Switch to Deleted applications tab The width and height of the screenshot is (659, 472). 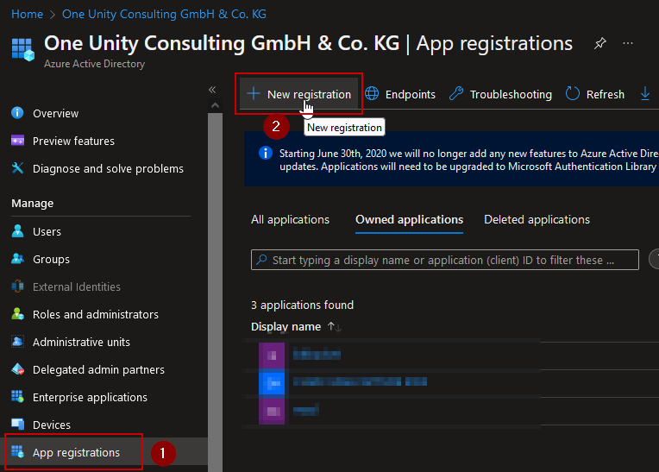[537, 220]
